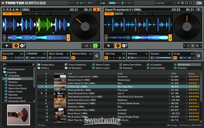The height and width of the screenshot is (128, 204).
Task: Play the That Tree sample slot
Action: pyautogui.click(x=106, y=58)
